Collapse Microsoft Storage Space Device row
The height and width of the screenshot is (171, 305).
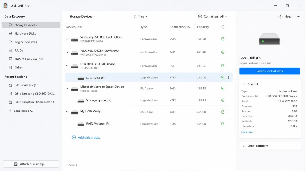pos(67,88)
